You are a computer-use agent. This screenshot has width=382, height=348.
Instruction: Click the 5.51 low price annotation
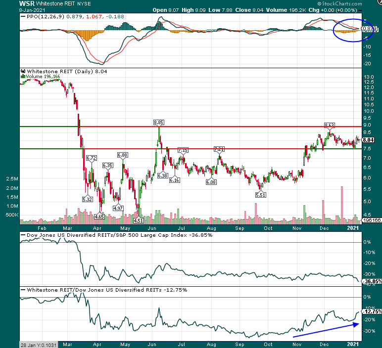pyautogui.click(x=261, y=195)
